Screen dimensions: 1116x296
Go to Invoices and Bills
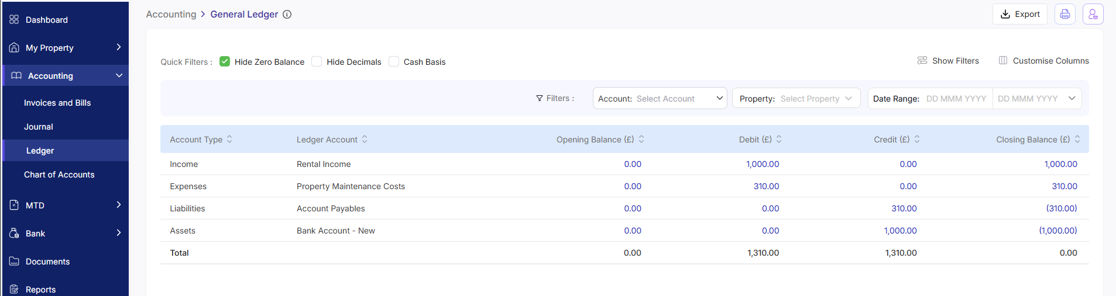tap(57, 103)
